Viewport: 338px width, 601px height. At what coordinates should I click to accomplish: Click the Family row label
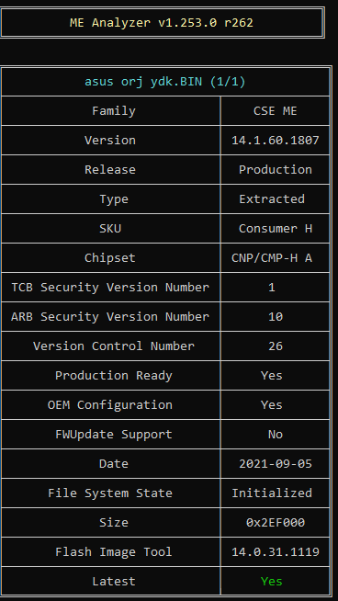point(114,111)
